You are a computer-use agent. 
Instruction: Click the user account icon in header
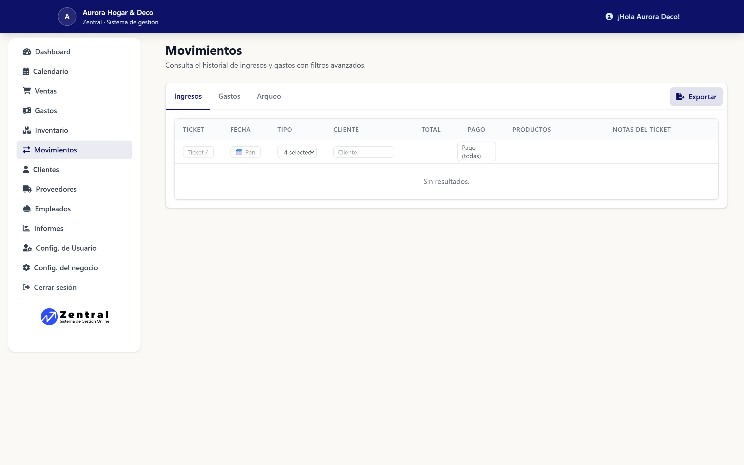pyautogui.click(x=609, y=17)
